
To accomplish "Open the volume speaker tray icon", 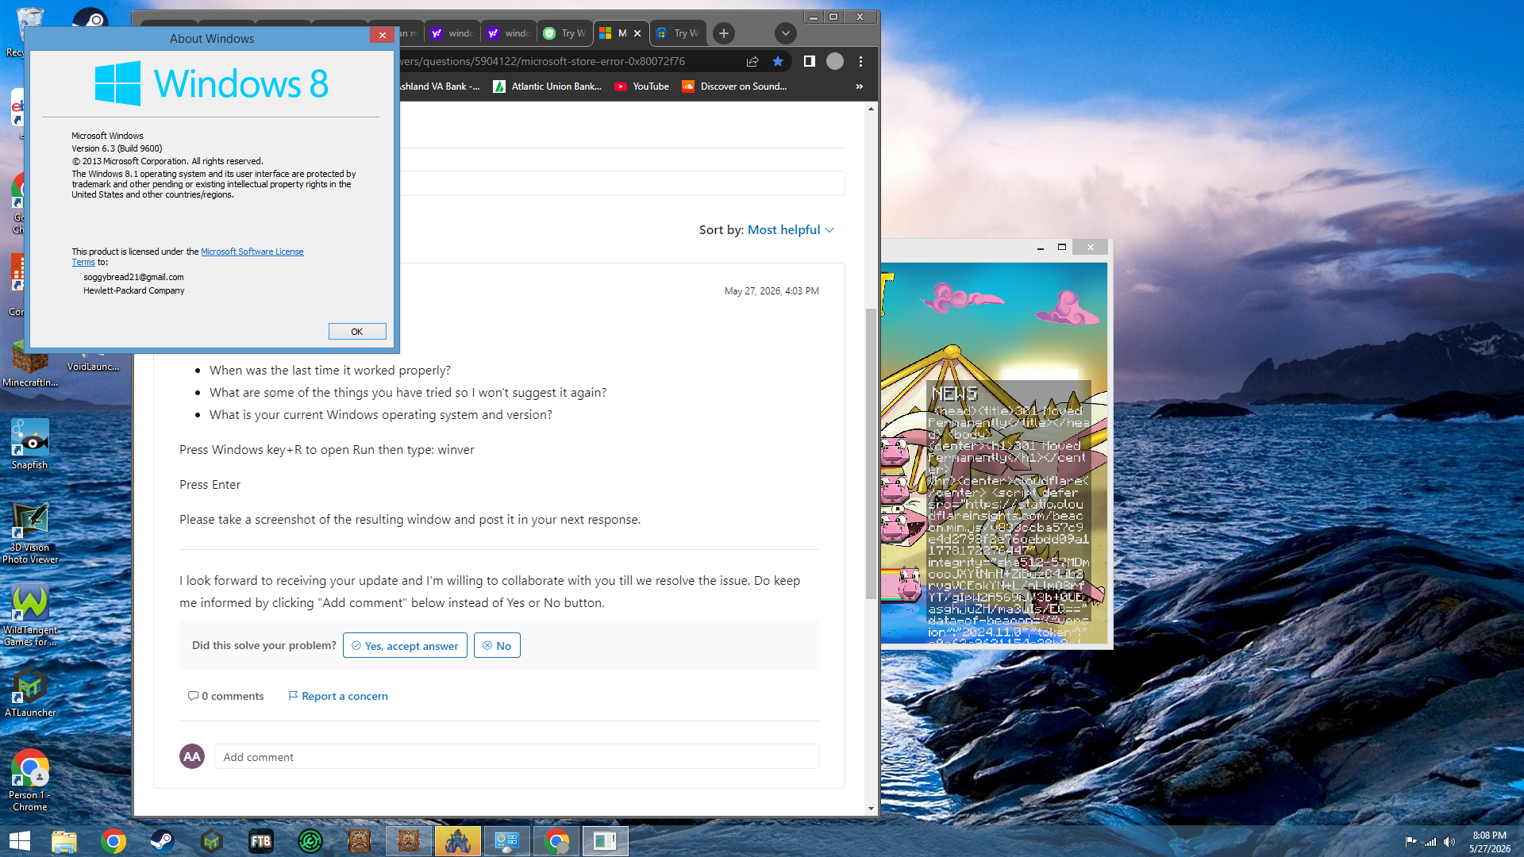I will pos(1449,842).
